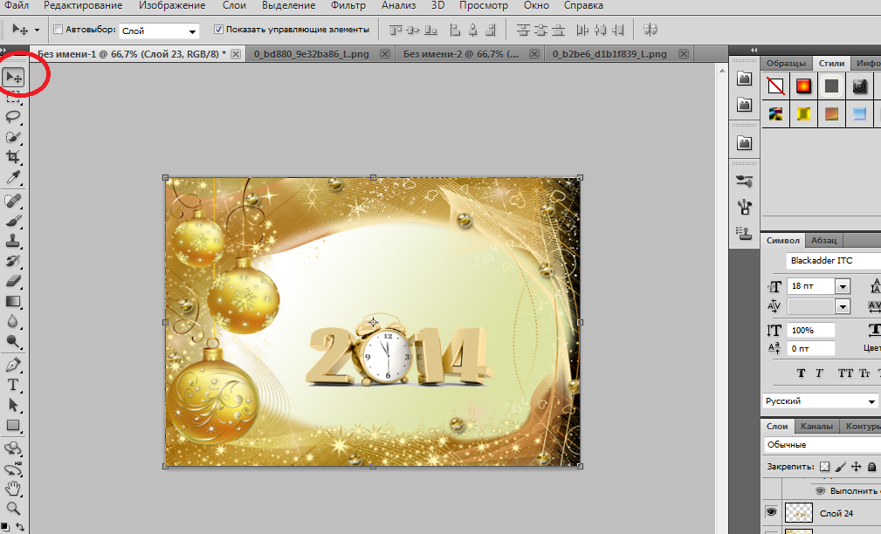The width and height of the screenshot is (881, 534).
Task: Select the Hand tool
Action: coord(13,489)
